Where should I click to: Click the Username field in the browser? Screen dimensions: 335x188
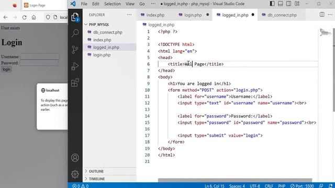click(x=40, y=56)
